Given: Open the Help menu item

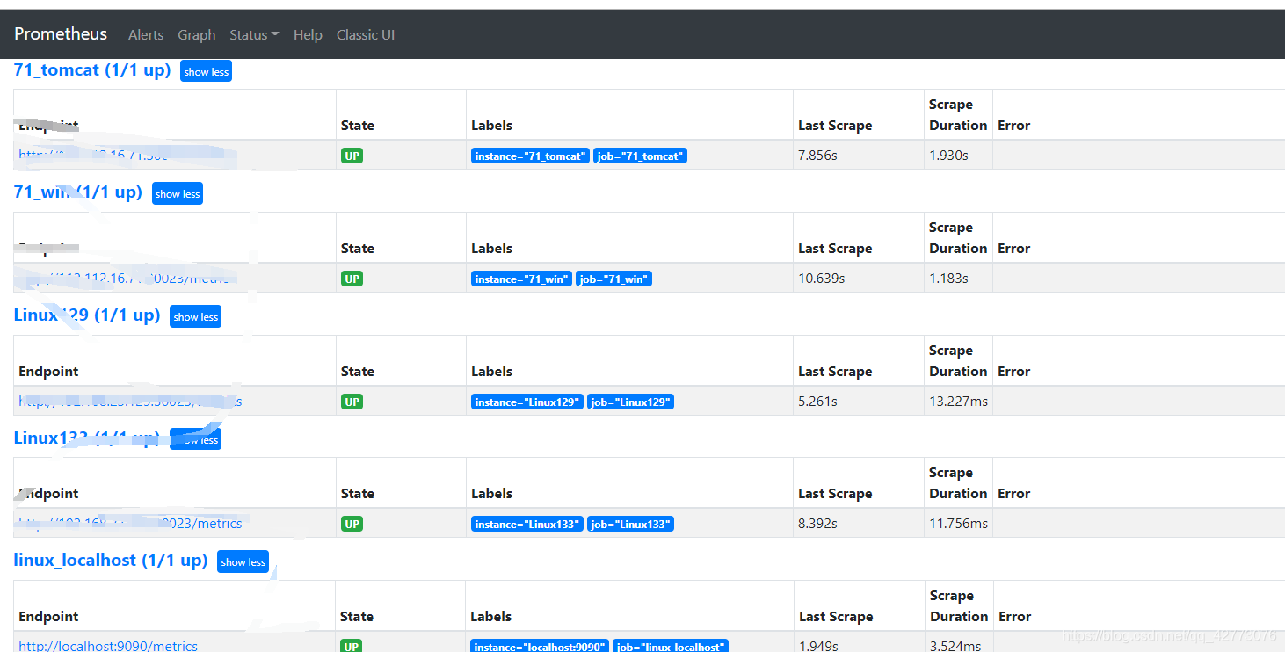Looking at the screenshot, I should click(308, 35).
